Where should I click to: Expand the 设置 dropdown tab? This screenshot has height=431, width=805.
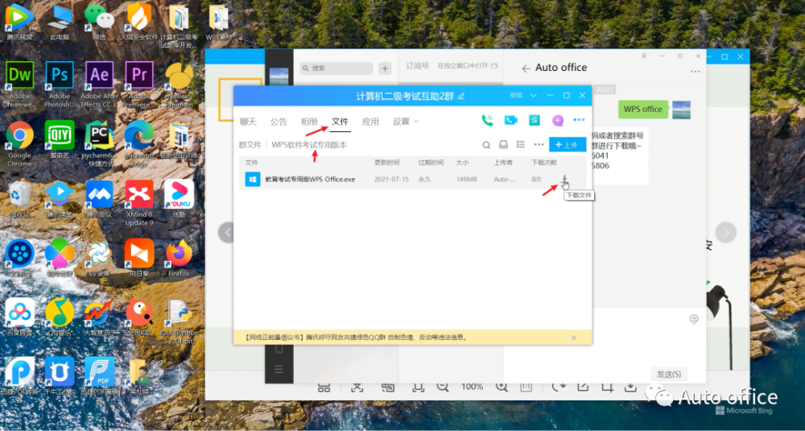(x=406, y=122)
